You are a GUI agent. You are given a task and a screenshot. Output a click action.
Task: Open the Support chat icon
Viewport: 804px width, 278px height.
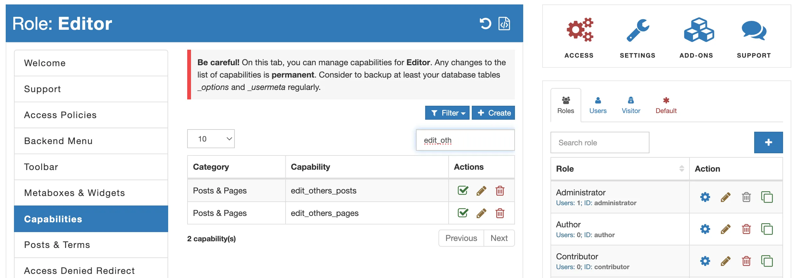coord(754,30)
